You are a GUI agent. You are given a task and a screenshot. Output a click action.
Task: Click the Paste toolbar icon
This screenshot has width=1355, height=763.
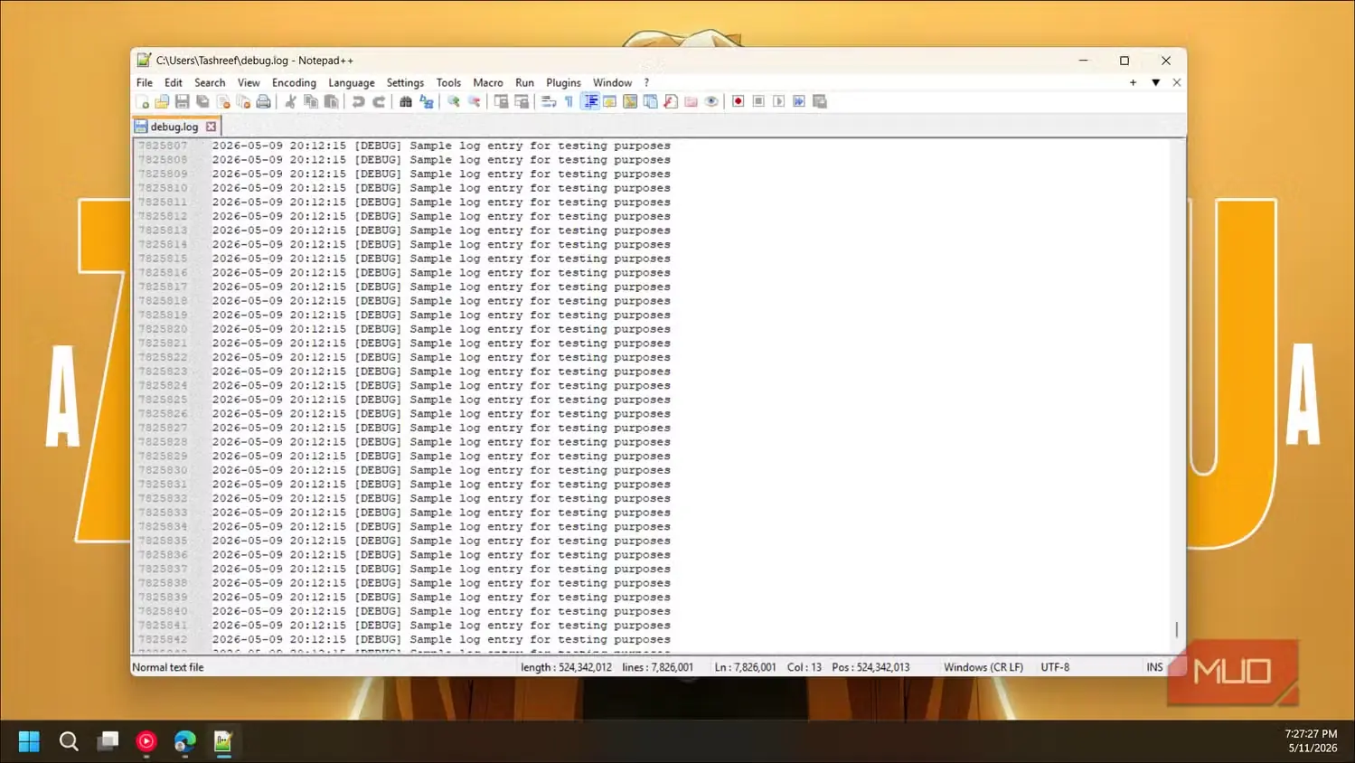click(331, 102)
